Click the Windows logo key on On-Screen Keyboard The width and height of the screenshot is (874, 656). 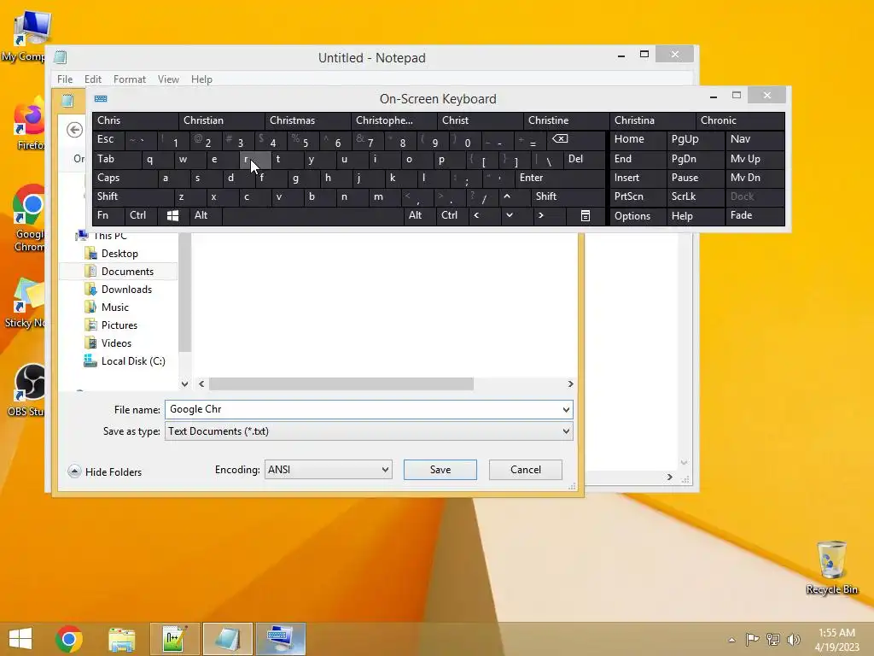tap(172, 216)
